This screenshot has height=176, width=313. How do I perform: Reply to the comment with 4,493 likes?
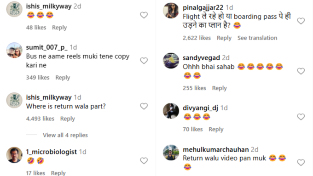68,119
